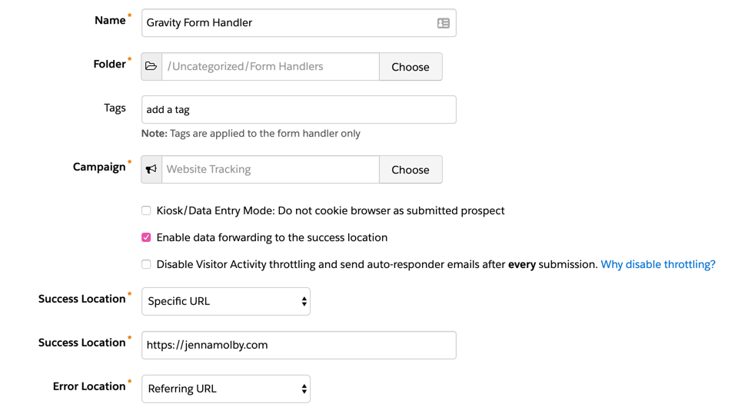Click the Website Tracking campaign field
The image size is (748, 414).
click(271, 170)
